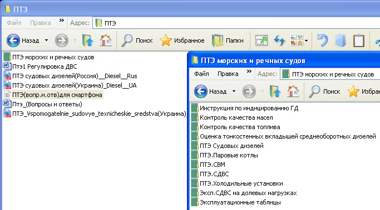The width and height of the screenshot is (380, 210).
Task: Click the Избранное favorites button
Action: (x=182, y=40)
